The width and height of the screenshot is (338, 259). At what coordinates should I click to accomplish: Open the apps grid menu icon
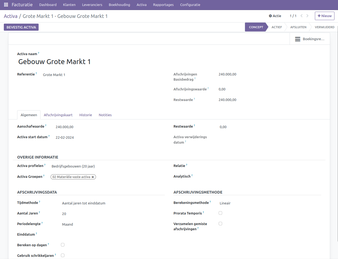point(6,5)
